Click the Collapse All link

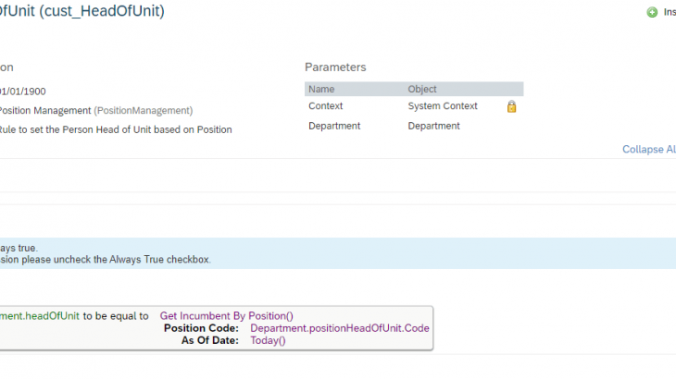(x=648, y=149)
